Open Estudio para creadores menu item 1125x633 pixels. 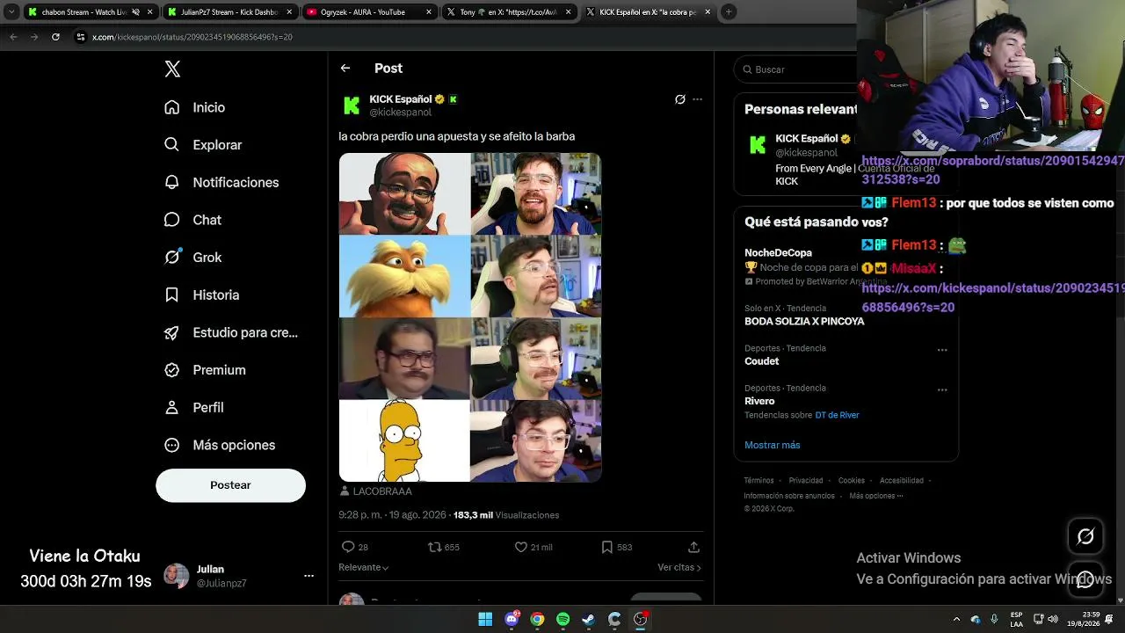[231, 332]
